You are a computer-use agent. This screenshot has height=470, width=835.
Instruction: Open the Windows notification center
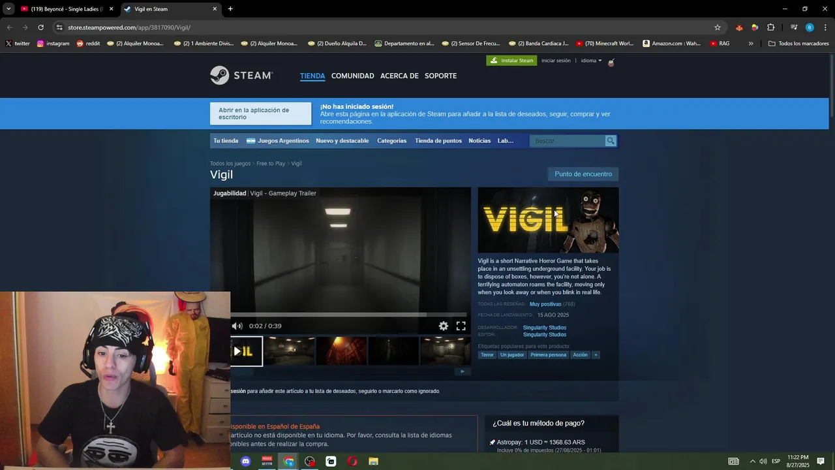pos(821,462)
